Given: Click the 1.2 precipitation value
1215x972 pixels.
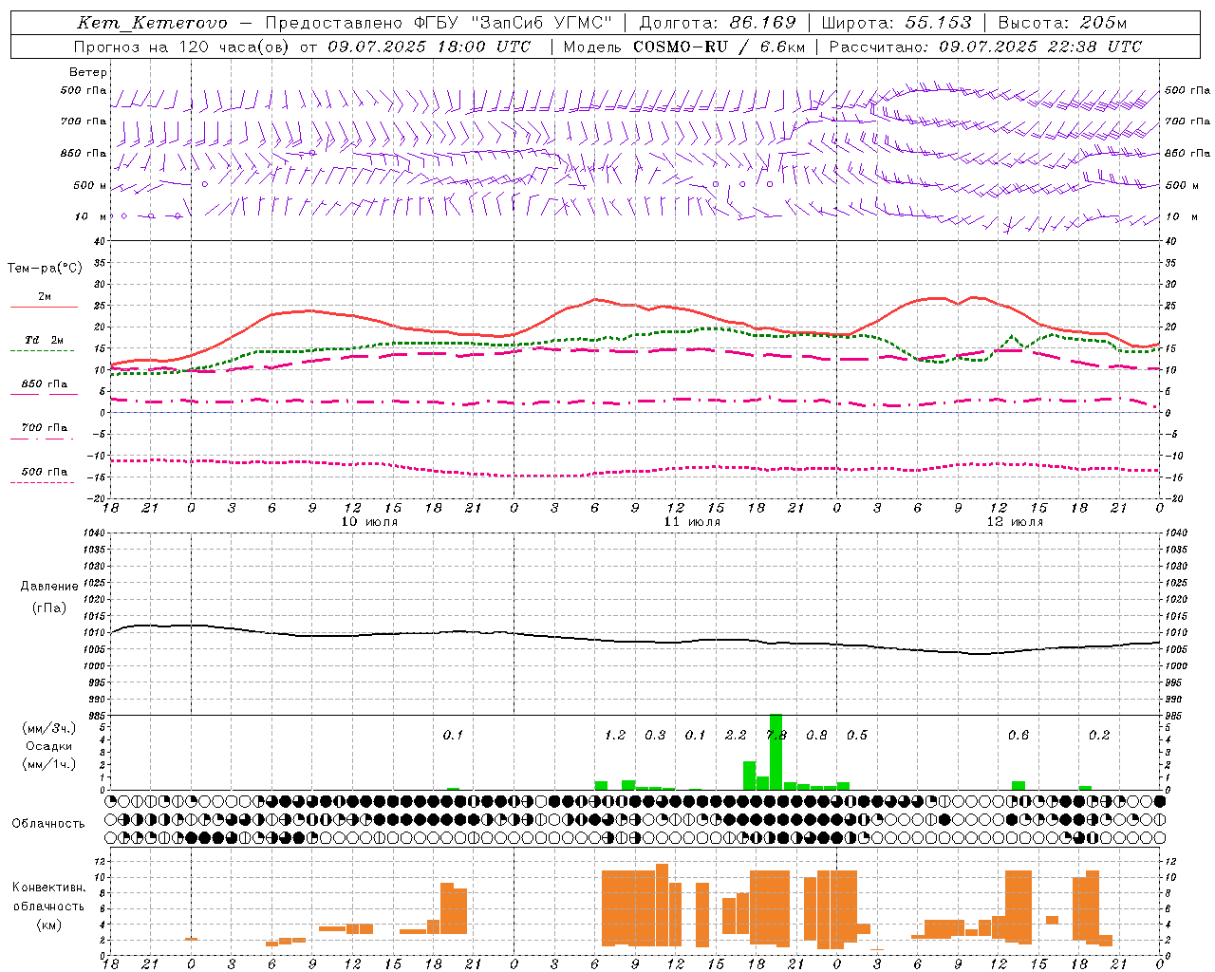Looking at the screenshot, I should pyautogui.click(x=615, y=735).
